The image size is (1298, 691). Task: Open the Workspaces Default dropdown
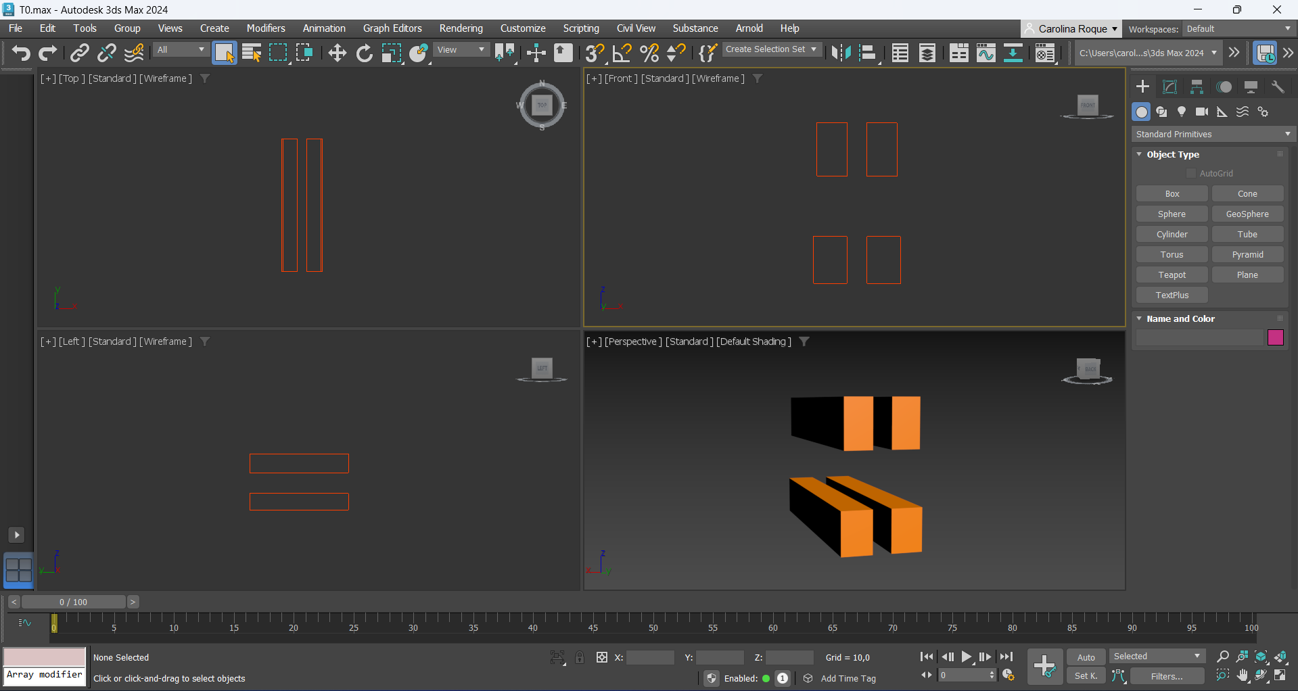pyautogui.click(x=1238, y=28)
